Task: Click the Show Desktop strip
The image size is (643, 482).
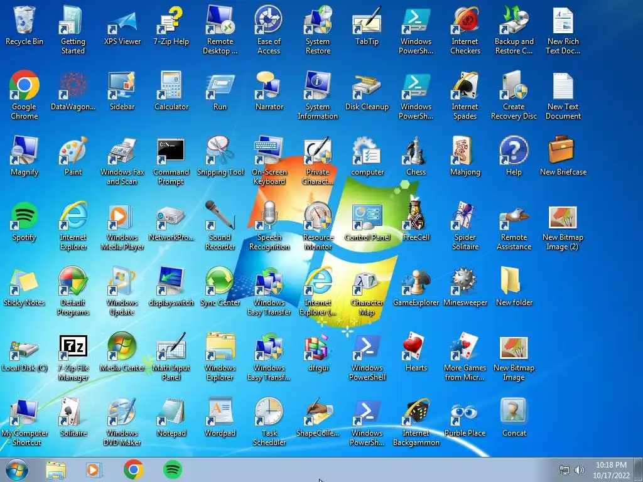Action: tap(639, 469)
